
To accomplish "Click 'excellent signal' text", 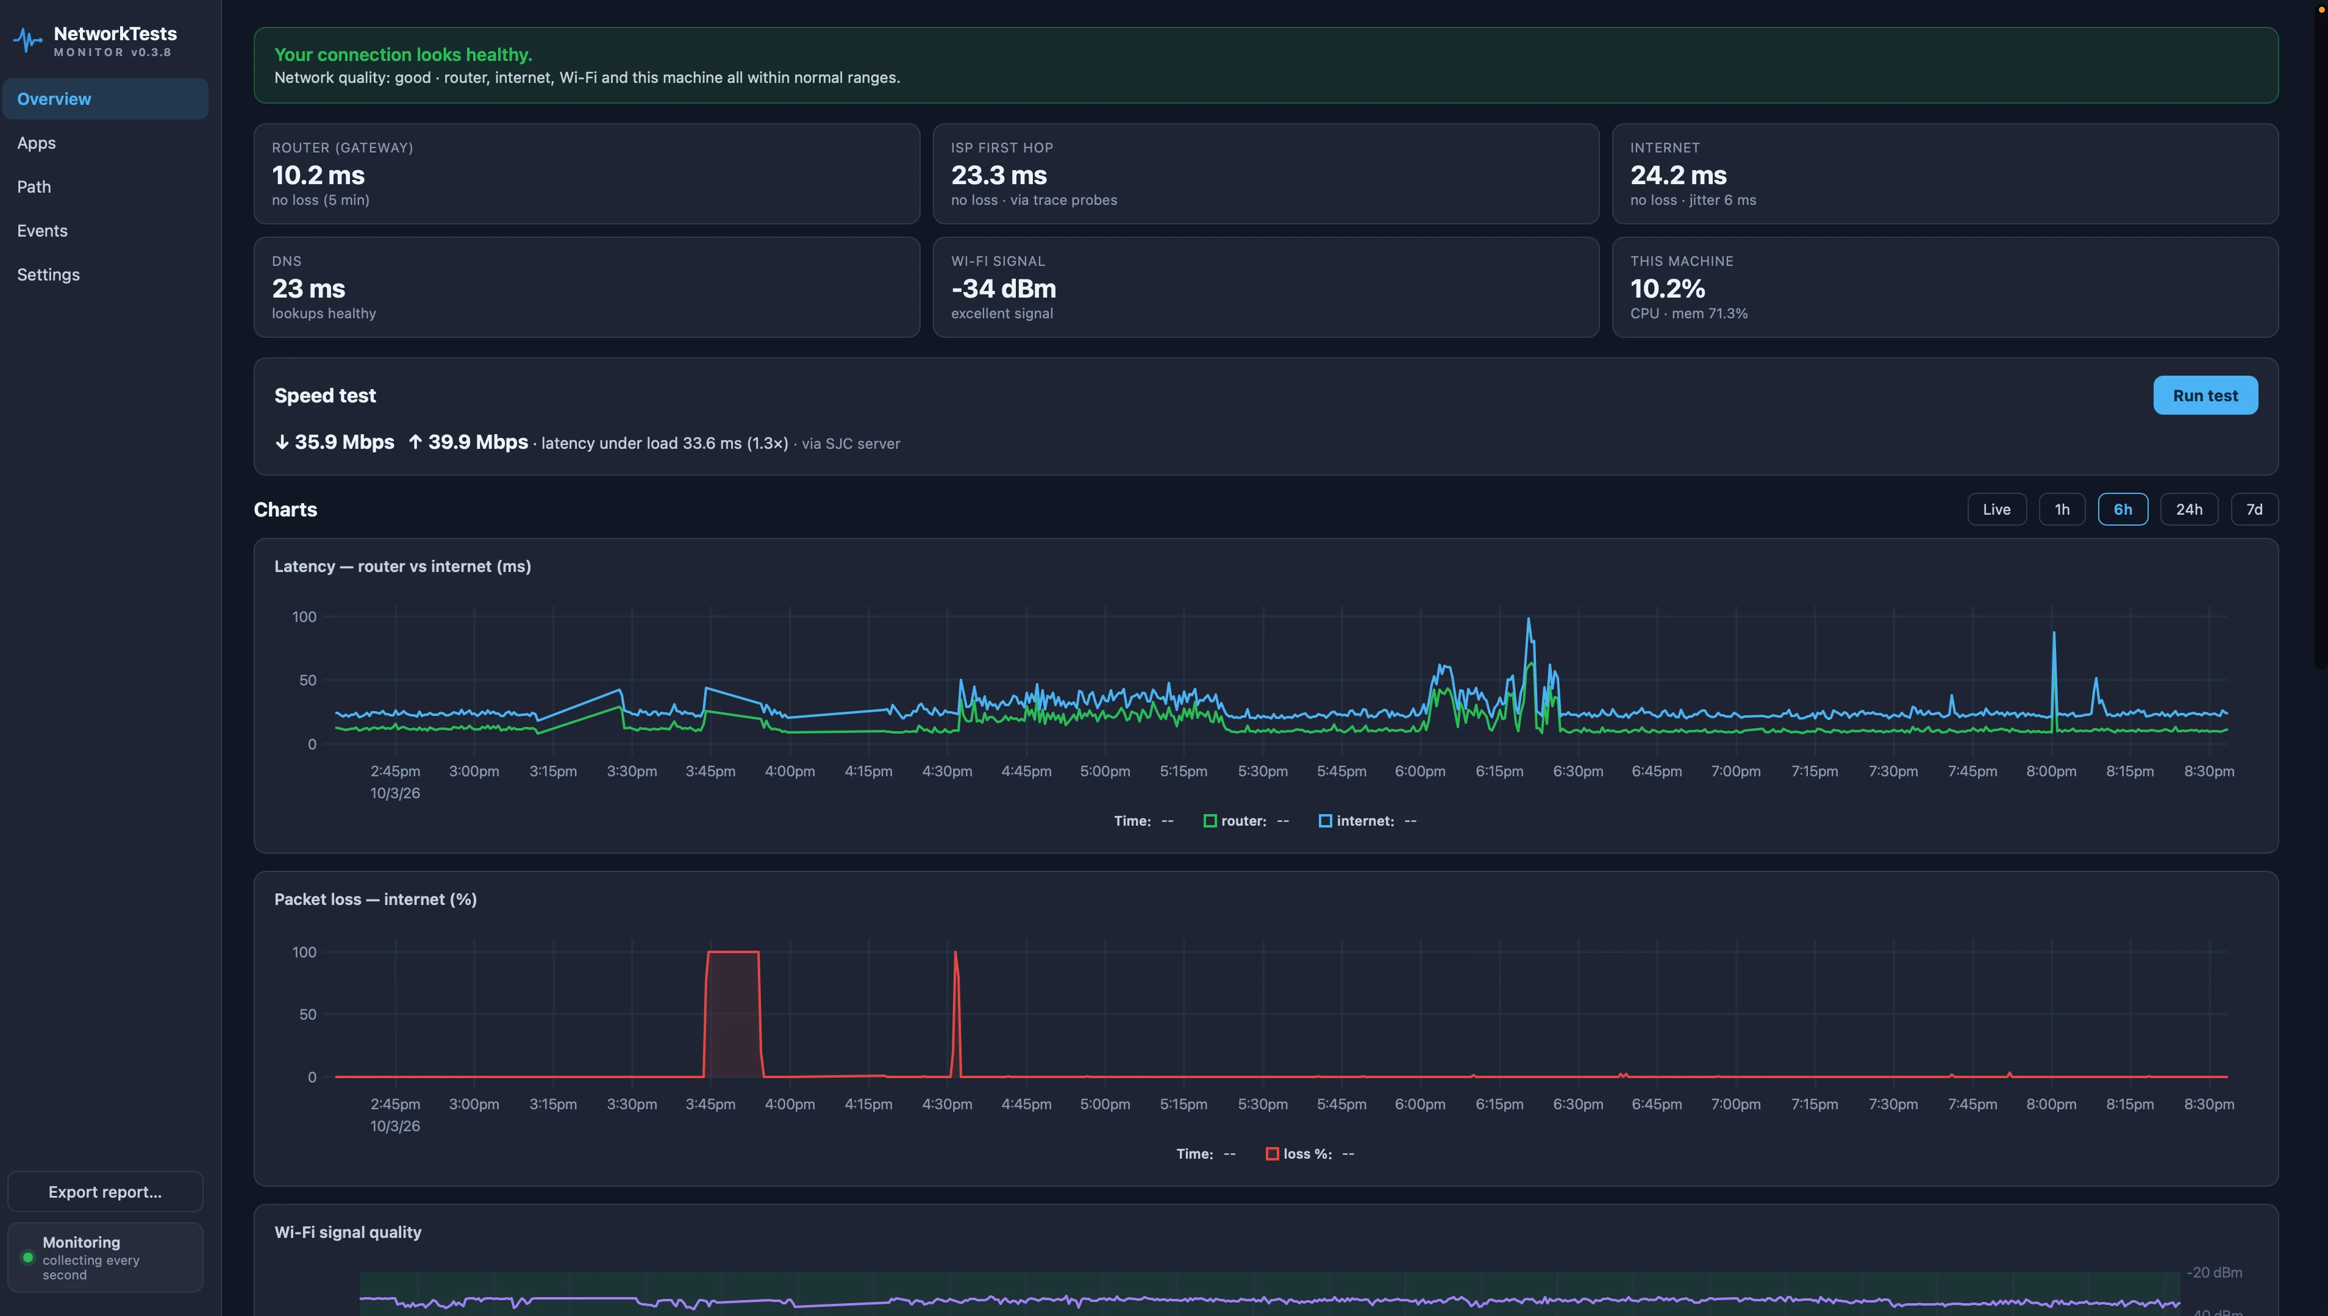I will [1001, 313].
